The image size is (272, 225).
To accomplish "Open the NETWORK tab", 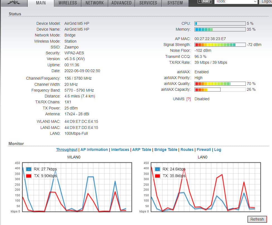I will click(x=95, y=3).
